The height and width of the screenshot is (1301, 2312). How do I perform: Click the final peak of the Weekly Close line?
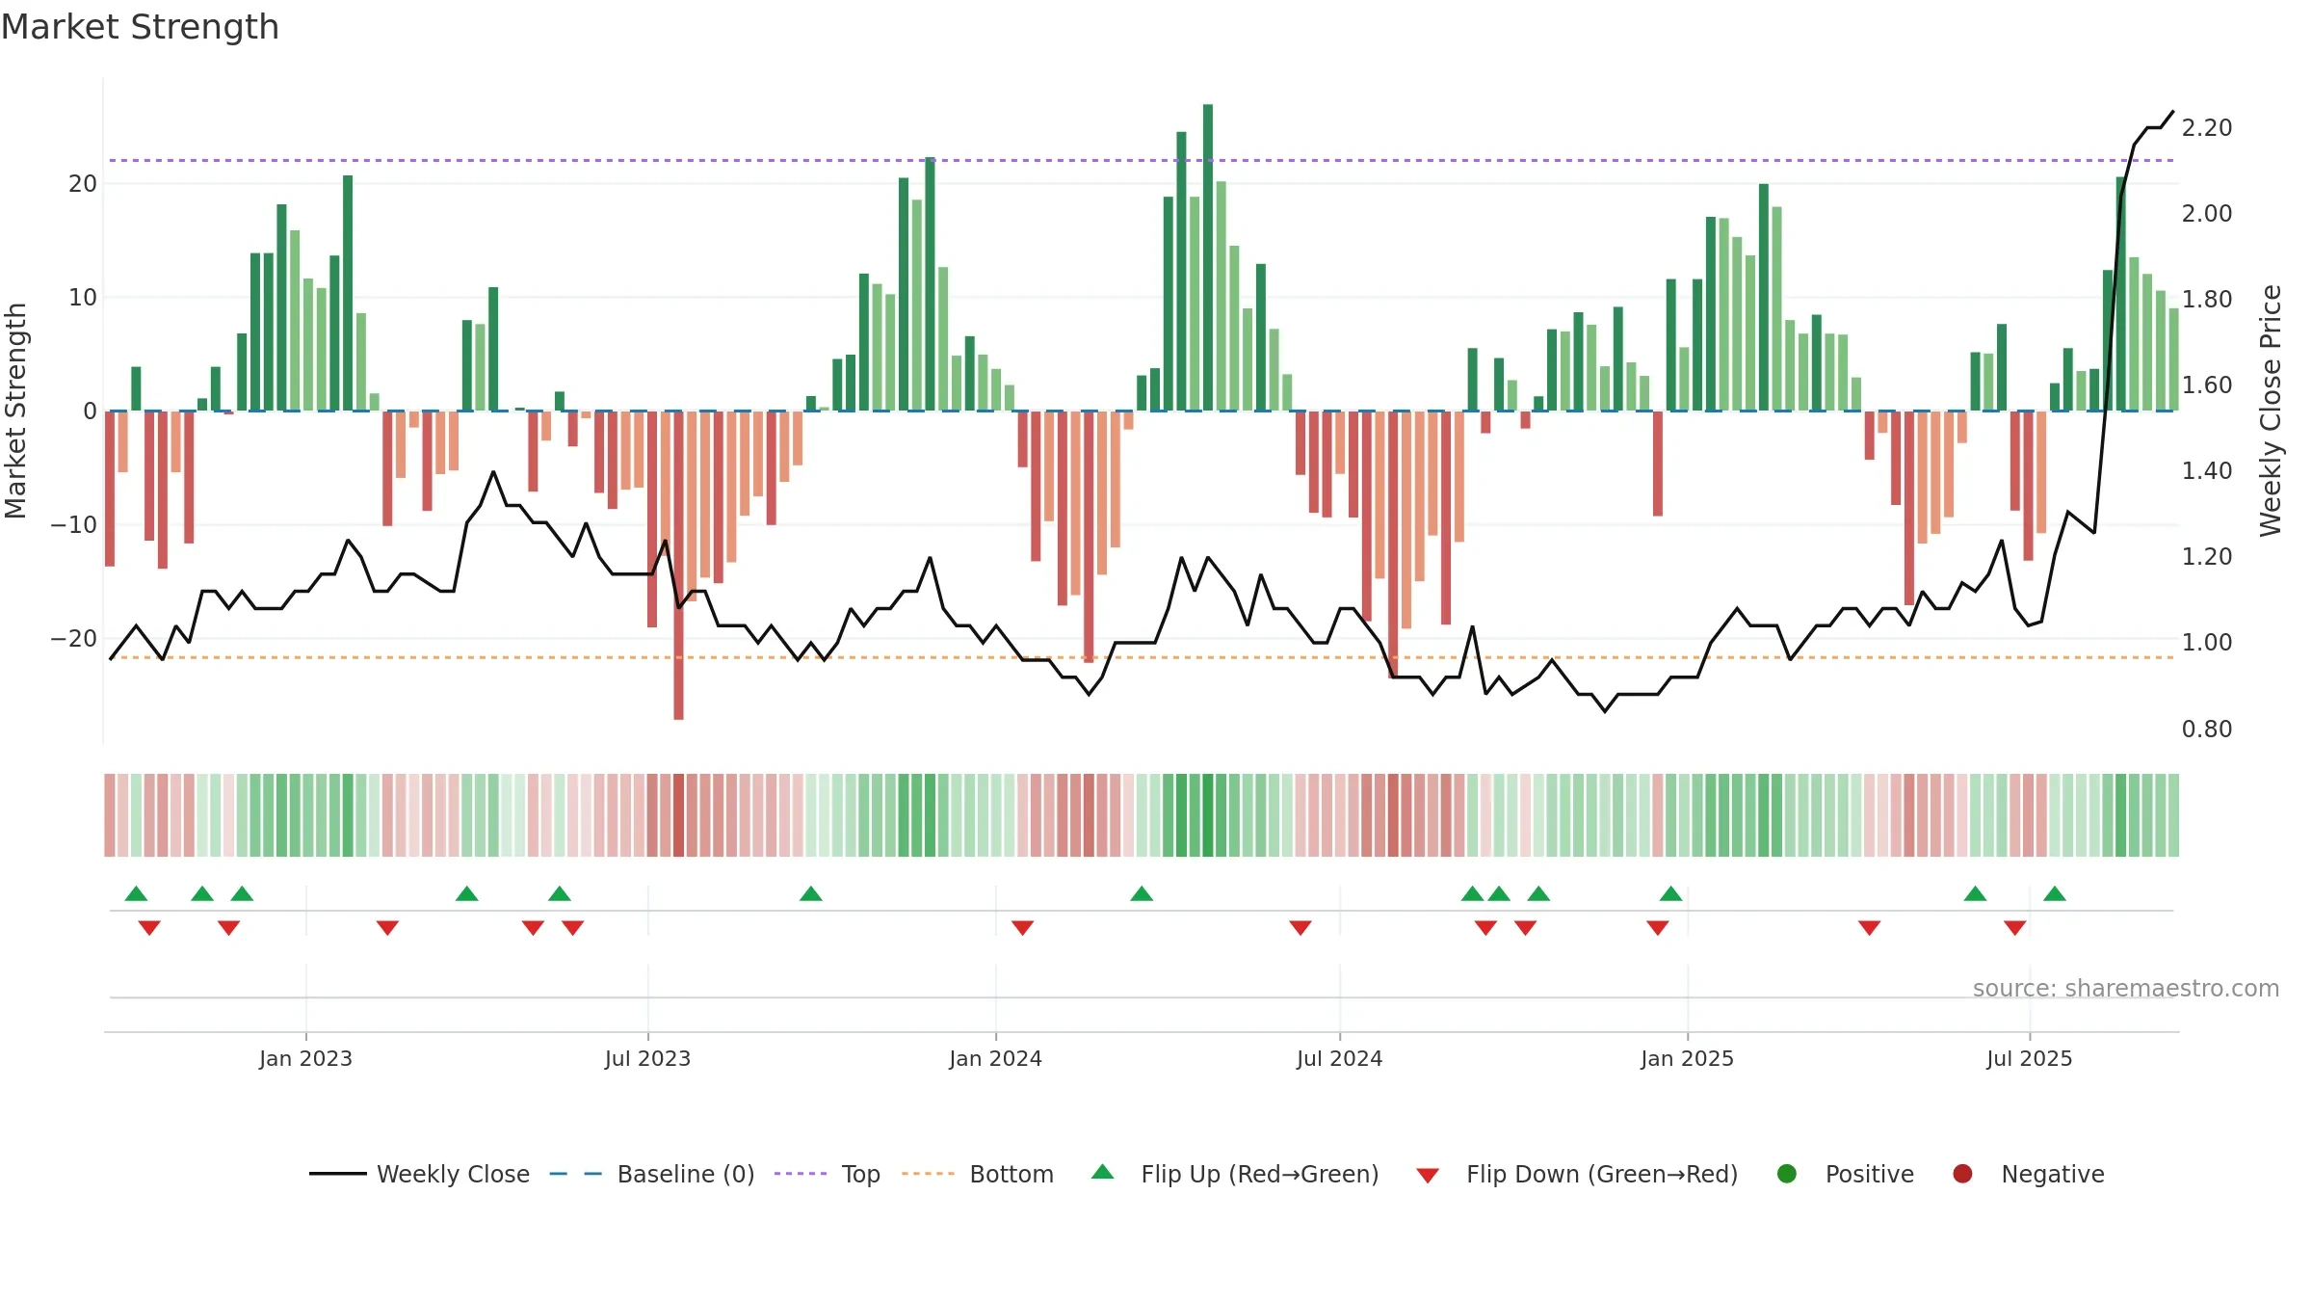[2172, 111]
